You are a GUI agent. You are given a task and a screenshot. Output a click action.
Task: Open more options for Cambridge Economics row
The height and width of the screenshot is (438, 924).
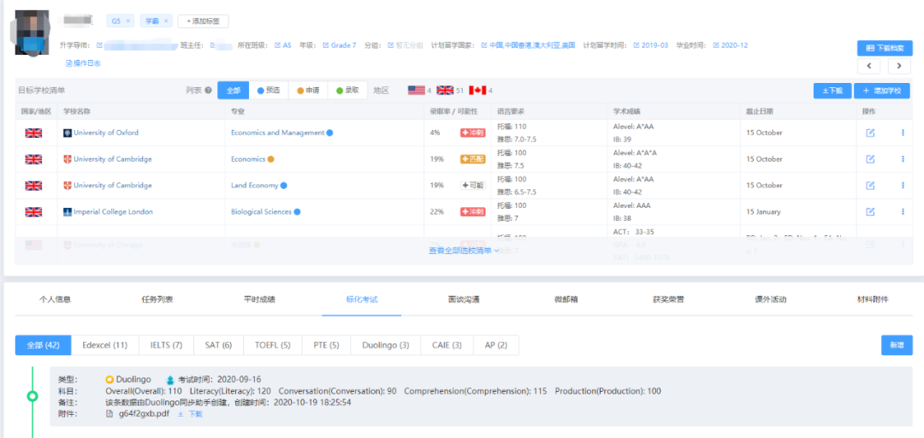point(903,159)
